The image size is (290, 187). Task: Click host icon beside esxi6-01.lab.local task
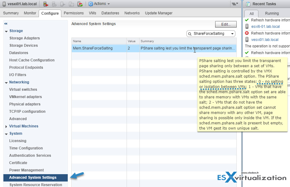[x=247, y=26]
